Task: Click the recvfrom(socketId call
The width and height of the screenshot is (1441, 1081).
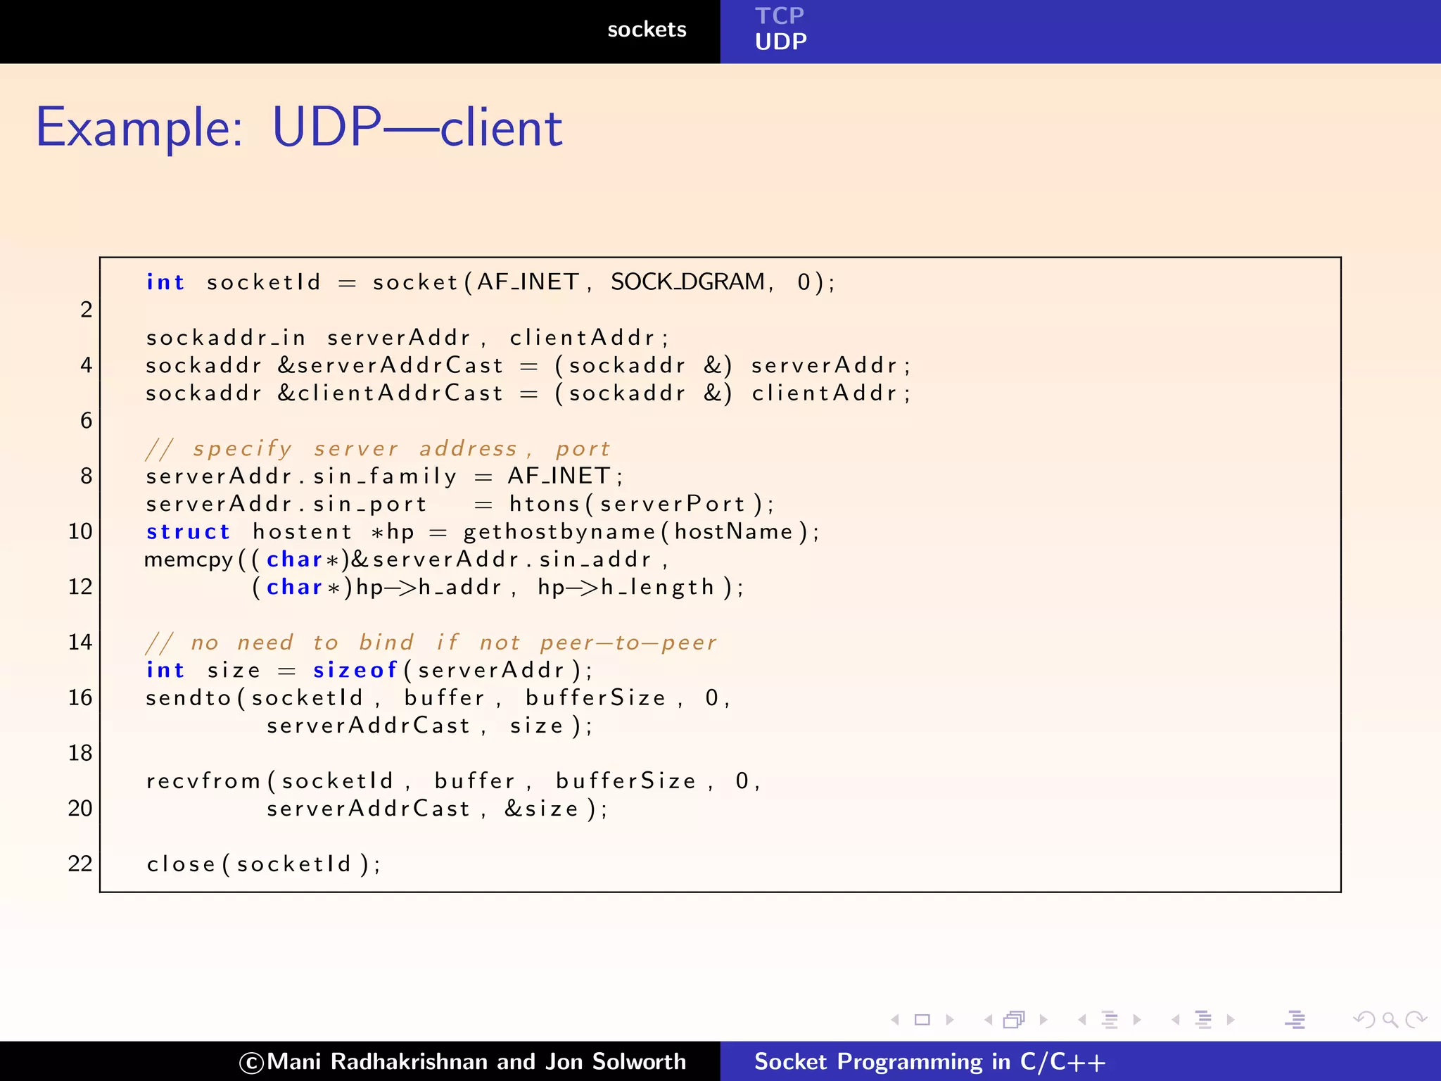Action: point(269,780)
